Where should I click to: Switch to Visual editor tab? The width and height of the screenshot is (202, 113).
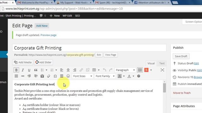pos(151,63)
